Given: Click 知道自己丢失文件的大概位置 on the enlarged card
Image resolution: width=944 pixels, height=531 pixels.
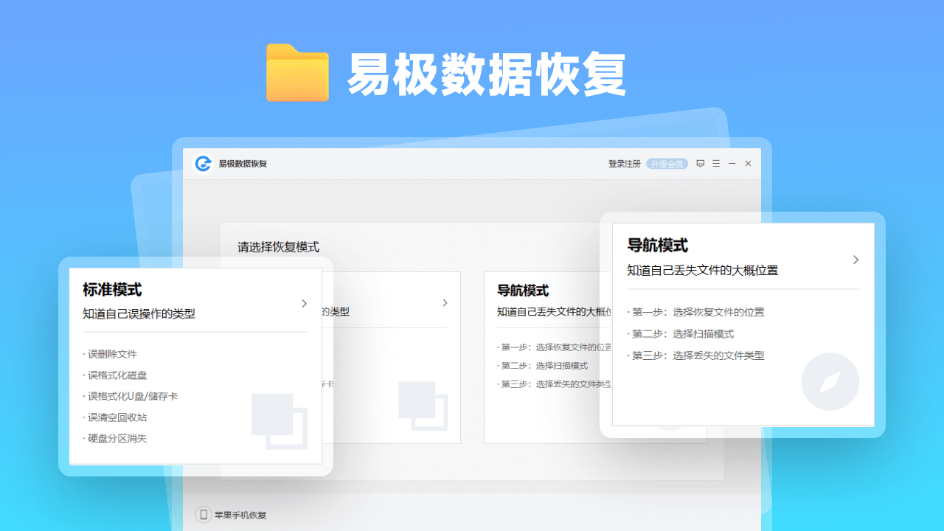Looking at the screenshot, I should pos(702,270).
